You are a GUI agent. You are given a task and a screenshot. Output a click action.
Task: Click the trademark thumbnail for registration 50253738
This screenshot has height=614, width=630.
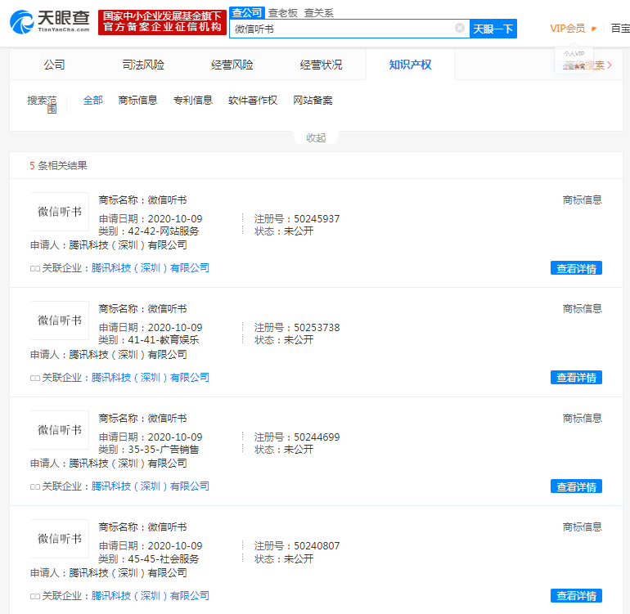60,320
